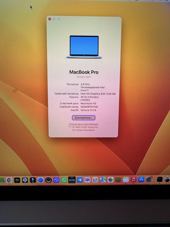Viewport: 170px width, 227px height.
Task: Click the macOS version Ventura 13.7.8
Action: [88, 110]
